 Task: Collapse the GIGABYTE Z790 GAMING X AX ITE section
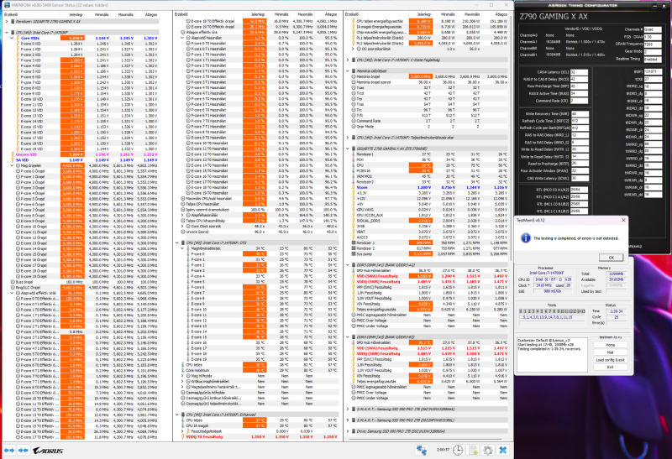(348, 149)
